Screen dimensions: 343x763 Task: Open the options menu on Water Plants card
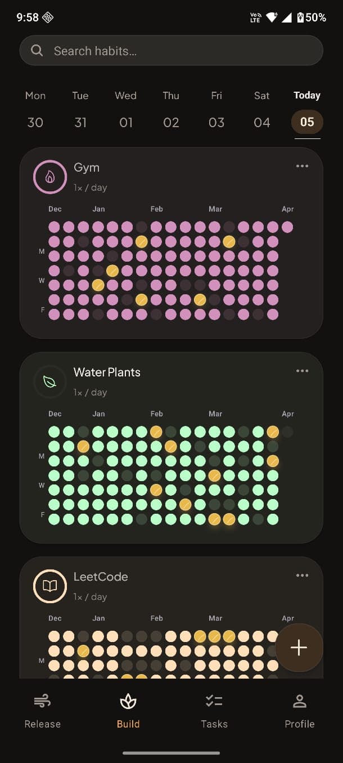302,370
